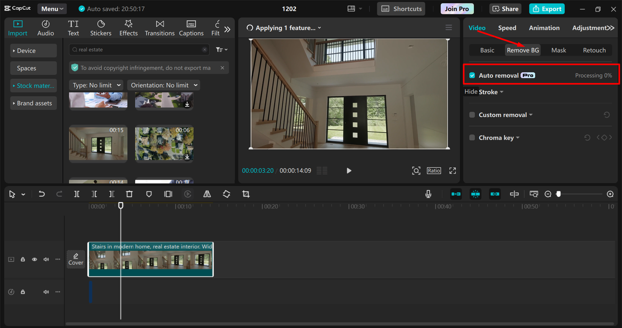Toggle video track visibility eye

click(x=35, y=259)
